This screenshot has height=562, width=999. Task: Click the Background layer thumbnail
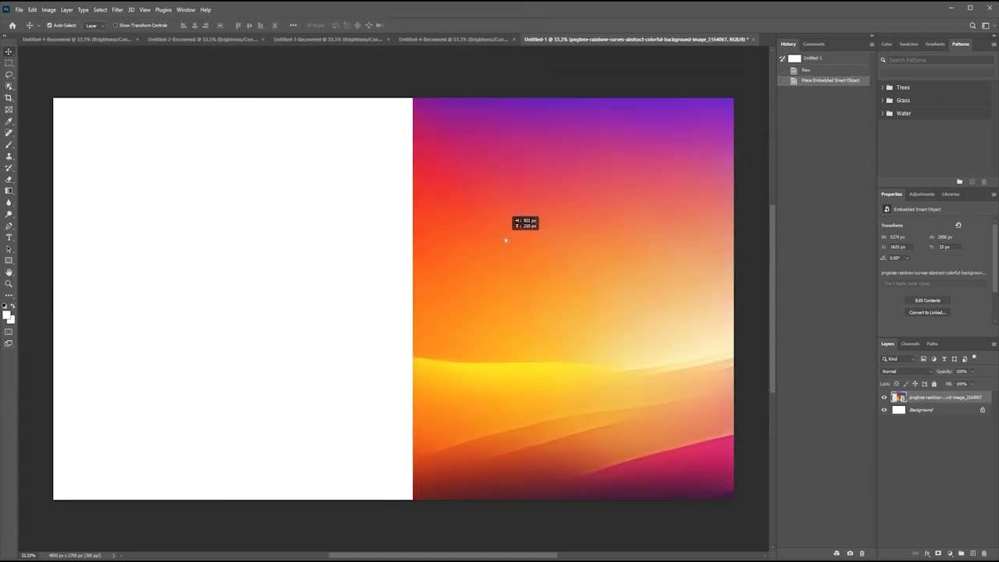point(899,410)
